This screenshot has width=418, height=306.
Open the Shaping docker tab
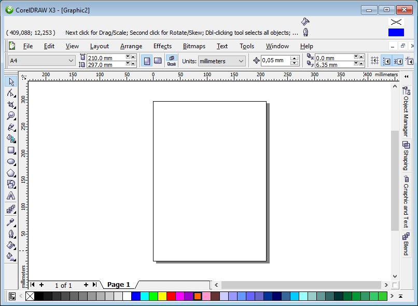[406, 156]
